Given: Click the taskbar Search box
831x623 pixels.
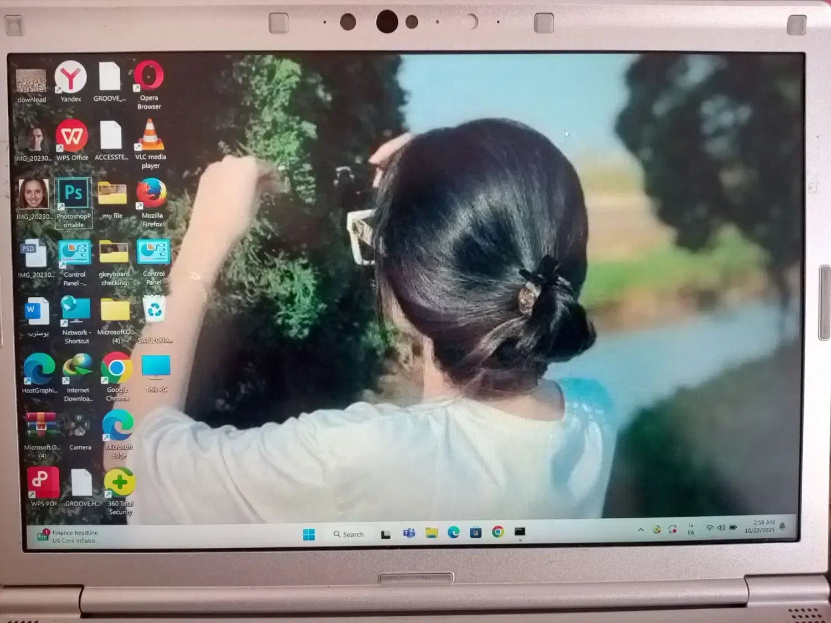Looking at the screenshot, I should 349,534.
